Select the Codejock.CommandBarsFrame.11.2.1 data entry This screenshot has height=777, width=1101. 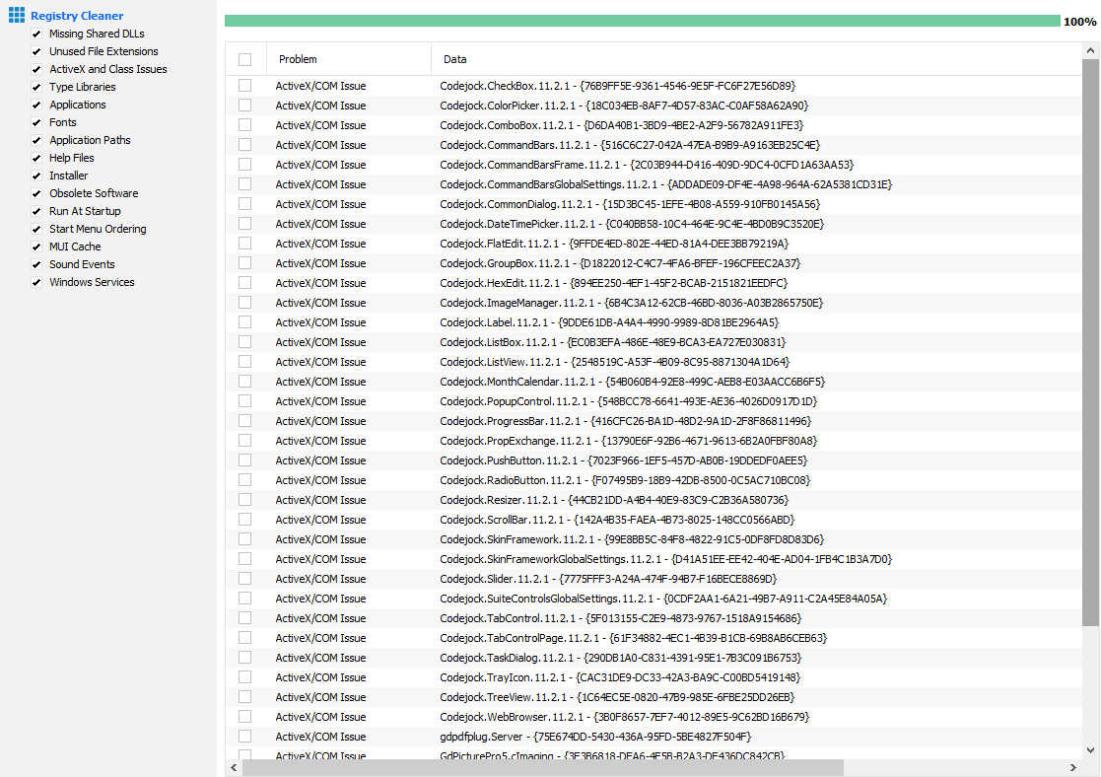pos(647,165)
